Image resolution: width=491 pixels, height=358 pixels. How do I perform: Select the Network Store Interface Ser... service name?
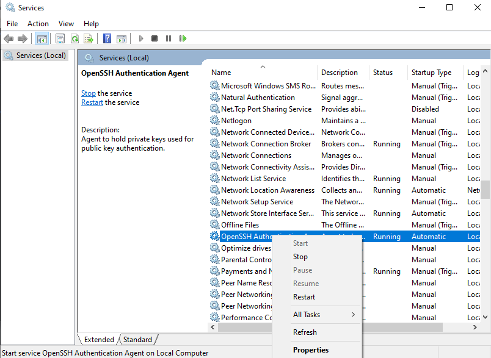(267, 213)
